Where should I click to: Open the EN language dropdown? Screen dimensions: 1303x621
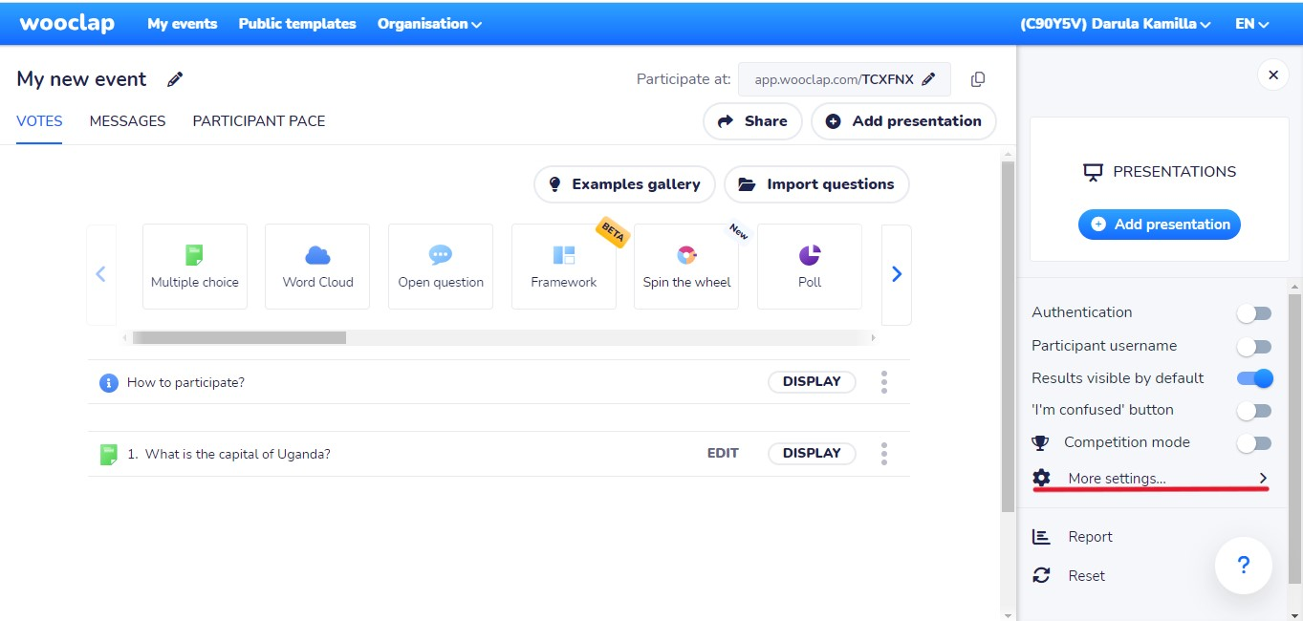pyautogui.click(x=1251, y=24)
